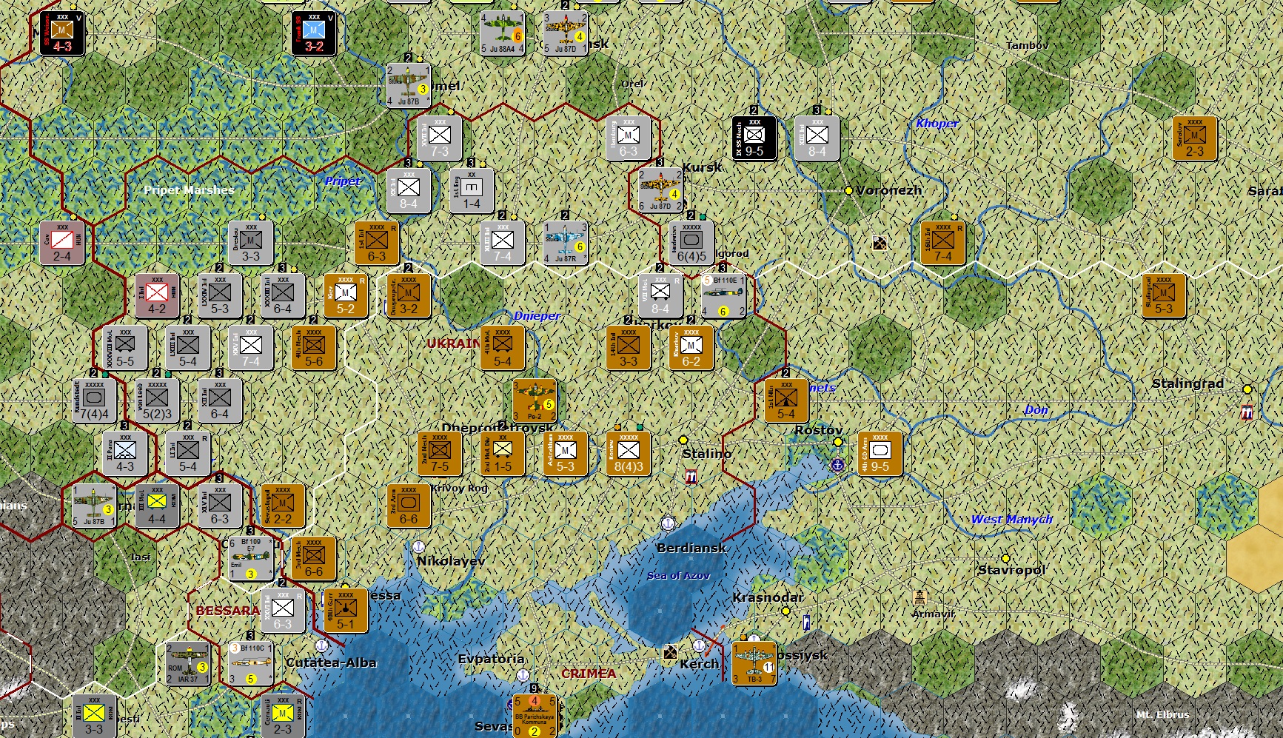The height and width of the screenshot is (738, 1283).
Task: Select the von Leeb 5(2)3 counter
Action: [x=157, y=400]
